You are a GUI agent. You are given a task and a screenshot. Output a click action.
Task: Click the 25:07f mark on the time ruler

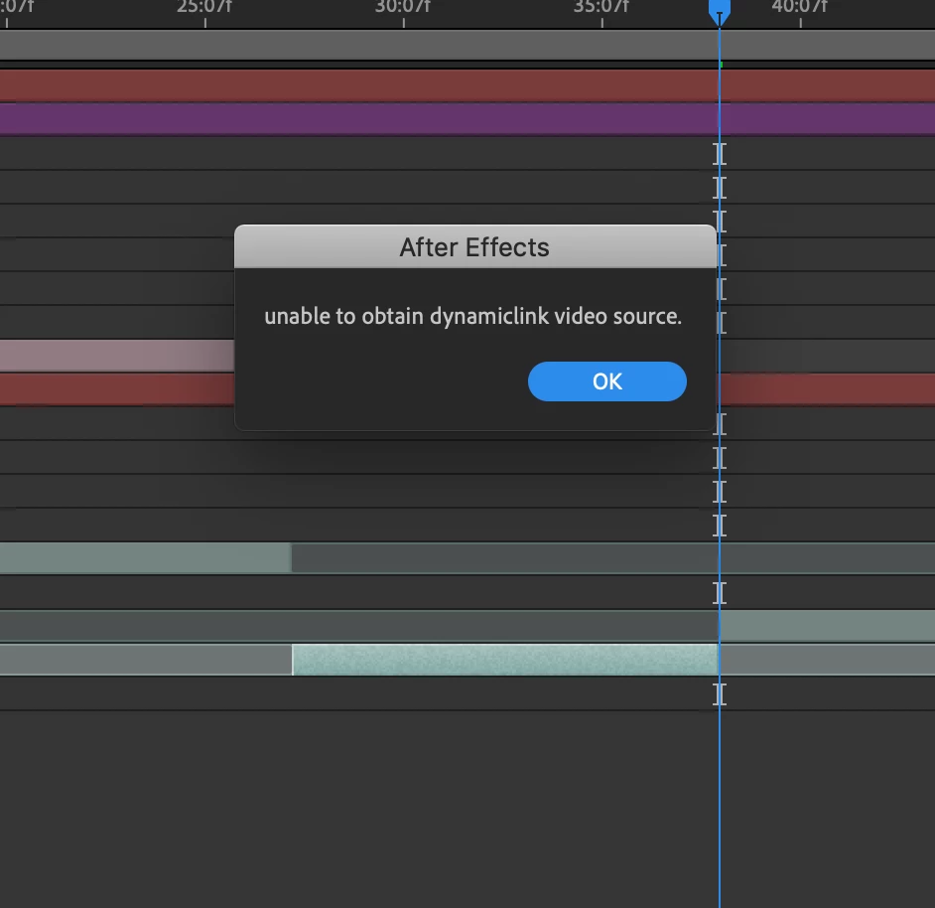(204, 8)
